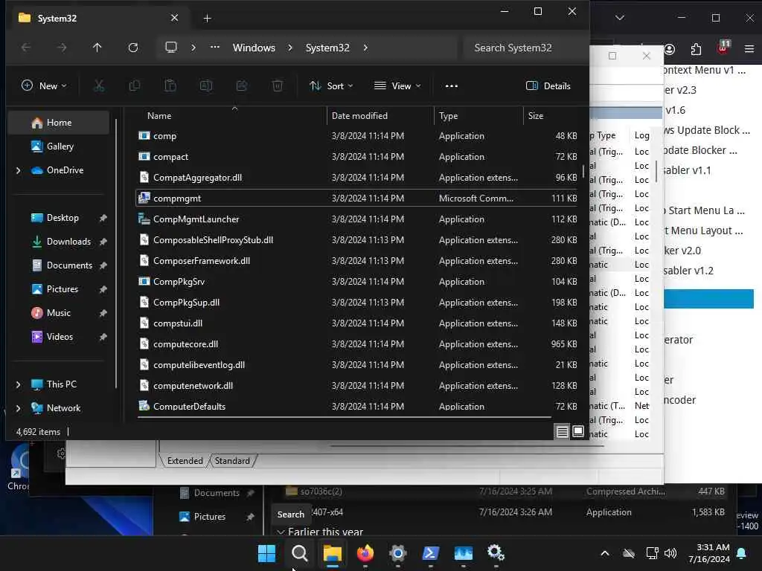Open Desktop quick access folder
Viewport: 762px width, 571px height.
pos(63,218)
